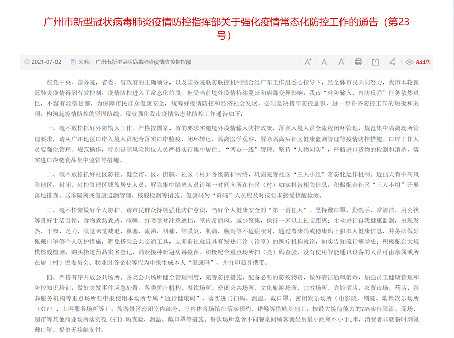Click the clock icon beside the date
Screen dimensions: 454x338
click(x=27, y=62)
